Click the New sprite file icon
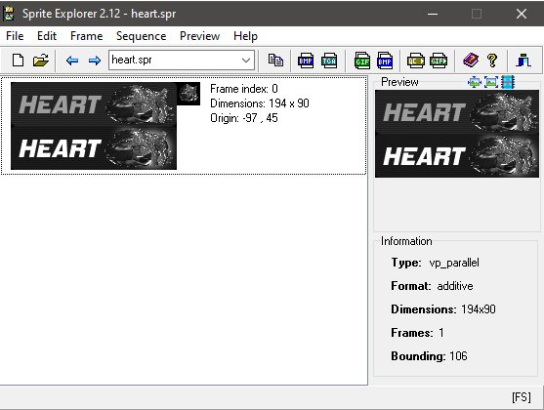 point(18,61)
